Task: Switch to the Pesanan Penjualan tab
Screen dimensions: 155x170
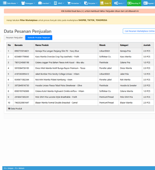Action: (14, 38)
